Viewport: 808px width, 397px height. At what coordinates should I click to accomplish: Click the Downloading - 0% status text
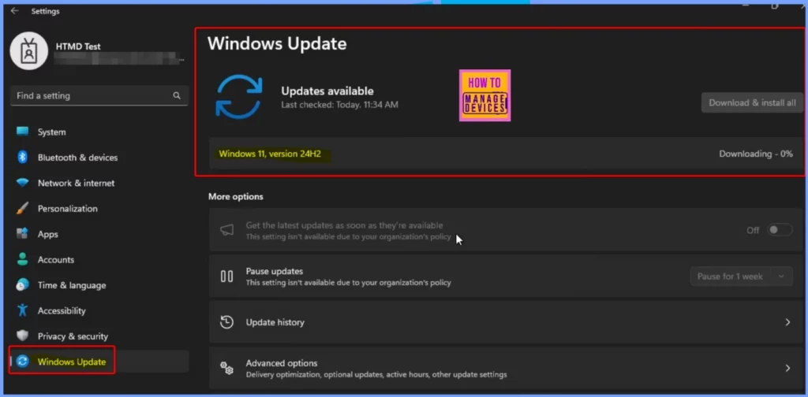(756, 154)
